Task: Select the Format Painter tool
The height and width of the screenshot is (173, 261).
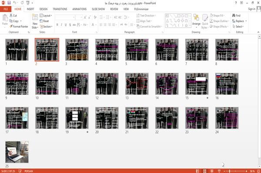Action: [x=19, y=26]
